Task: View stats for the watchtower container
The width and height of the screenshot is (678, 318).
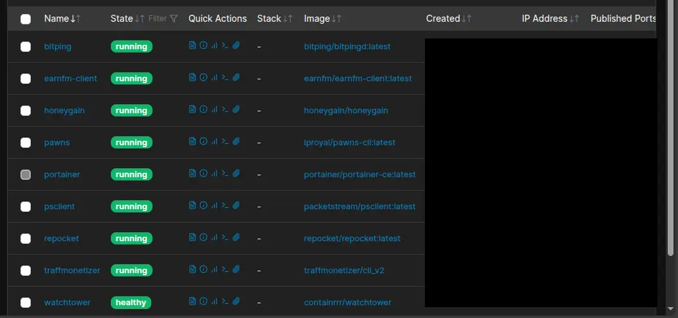Action: [x=214, y=301]
